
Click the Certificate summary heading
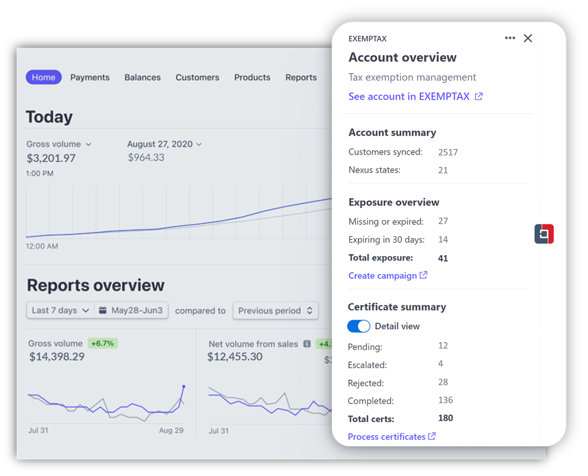(397, 307)
